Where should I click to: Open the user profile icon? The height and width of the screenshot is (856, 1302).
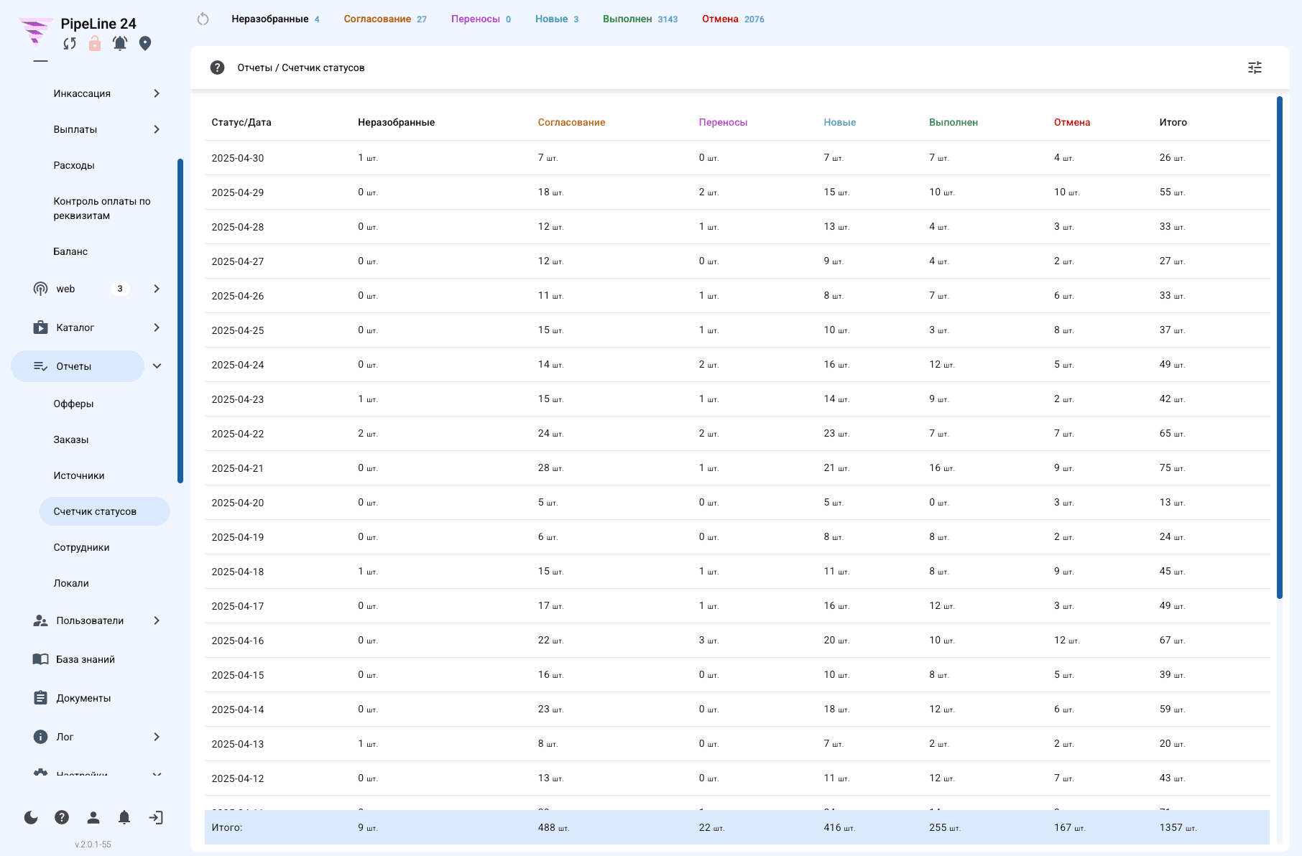93,817
